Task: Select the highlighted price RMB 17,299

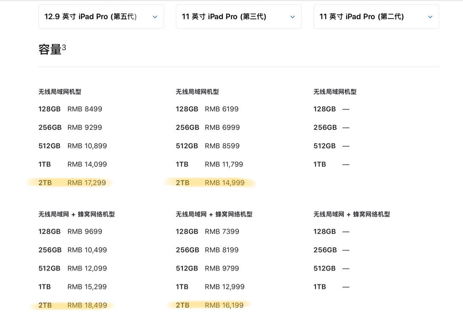Action: pos(87,183)
